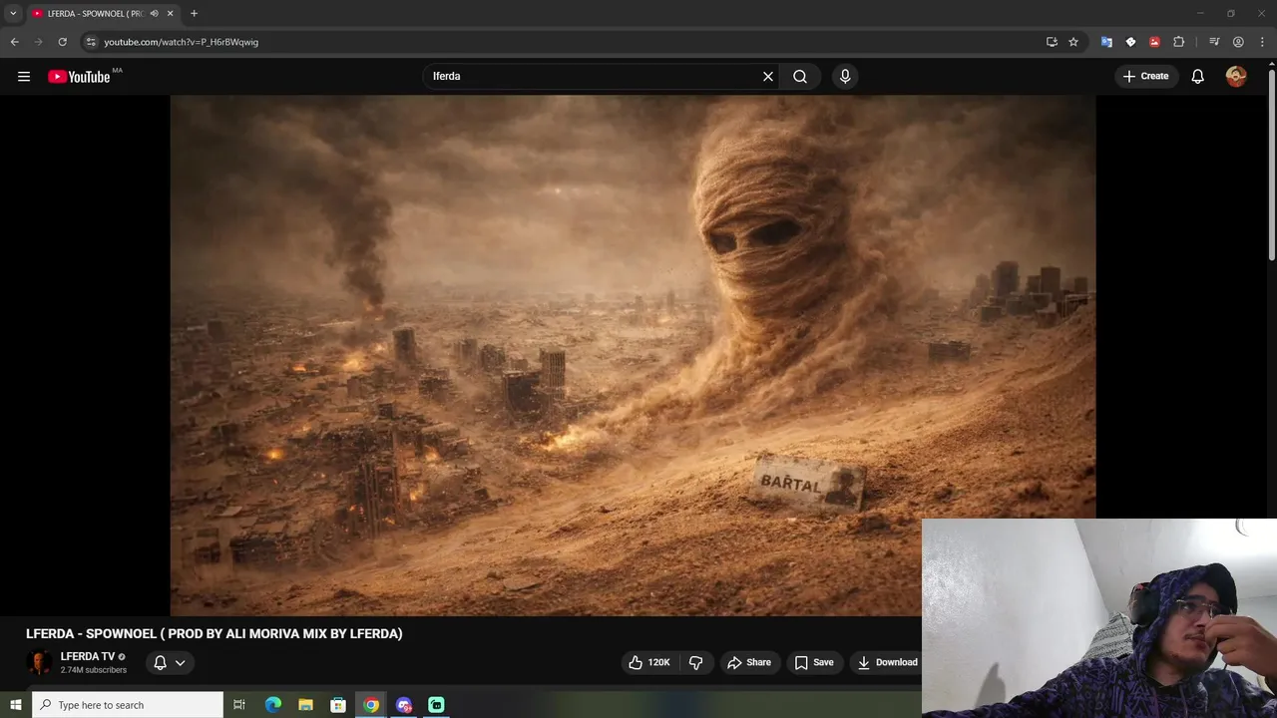The height and width of the screenshot is (718, 1277).
Task: Dislike the video
Action: 696,662
